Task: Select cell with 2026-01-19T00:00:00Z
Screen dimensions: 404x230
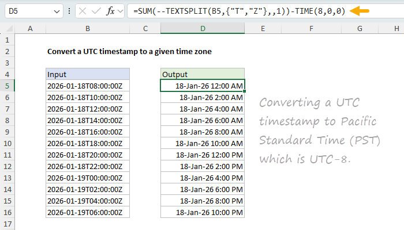Action: point(88,178)
